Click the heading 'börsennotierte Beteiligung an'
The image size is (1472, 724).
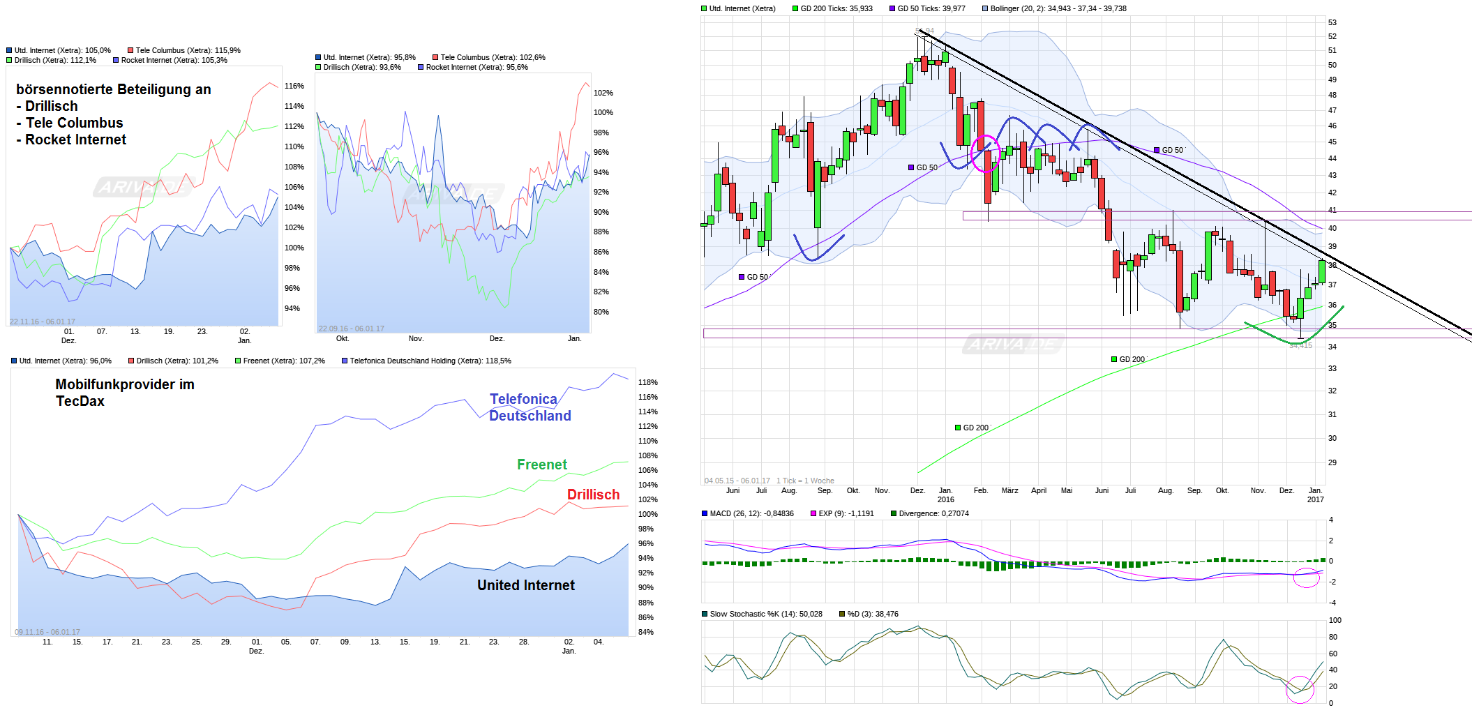pos(114,90)
